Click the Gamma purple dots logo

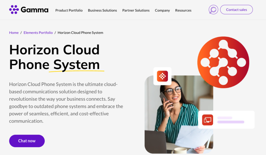point(14,10)
